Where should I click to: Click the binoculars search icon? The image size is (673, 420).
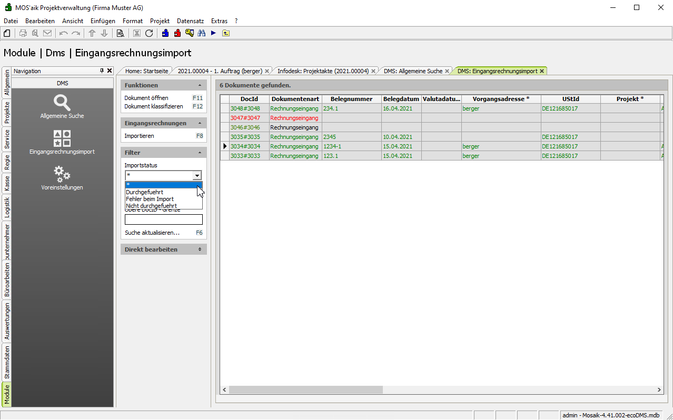[x=201, y=33]
